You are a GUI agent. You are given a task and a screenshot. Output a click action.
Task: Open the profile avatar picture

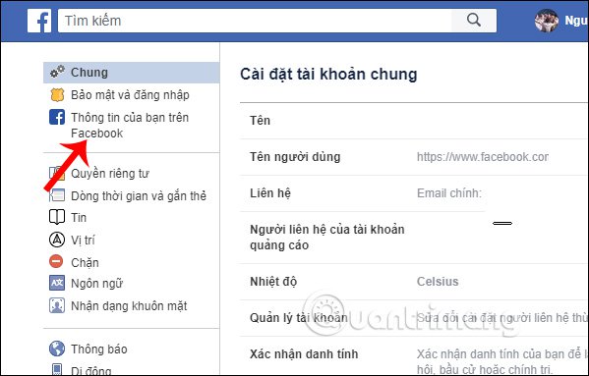tap(546, 21)
